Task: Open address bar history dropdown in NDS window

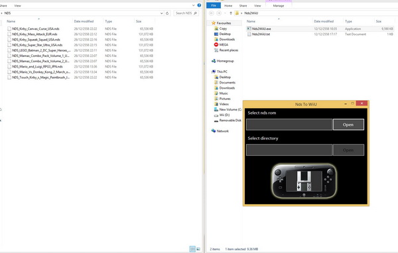Action: click(161, 13)
